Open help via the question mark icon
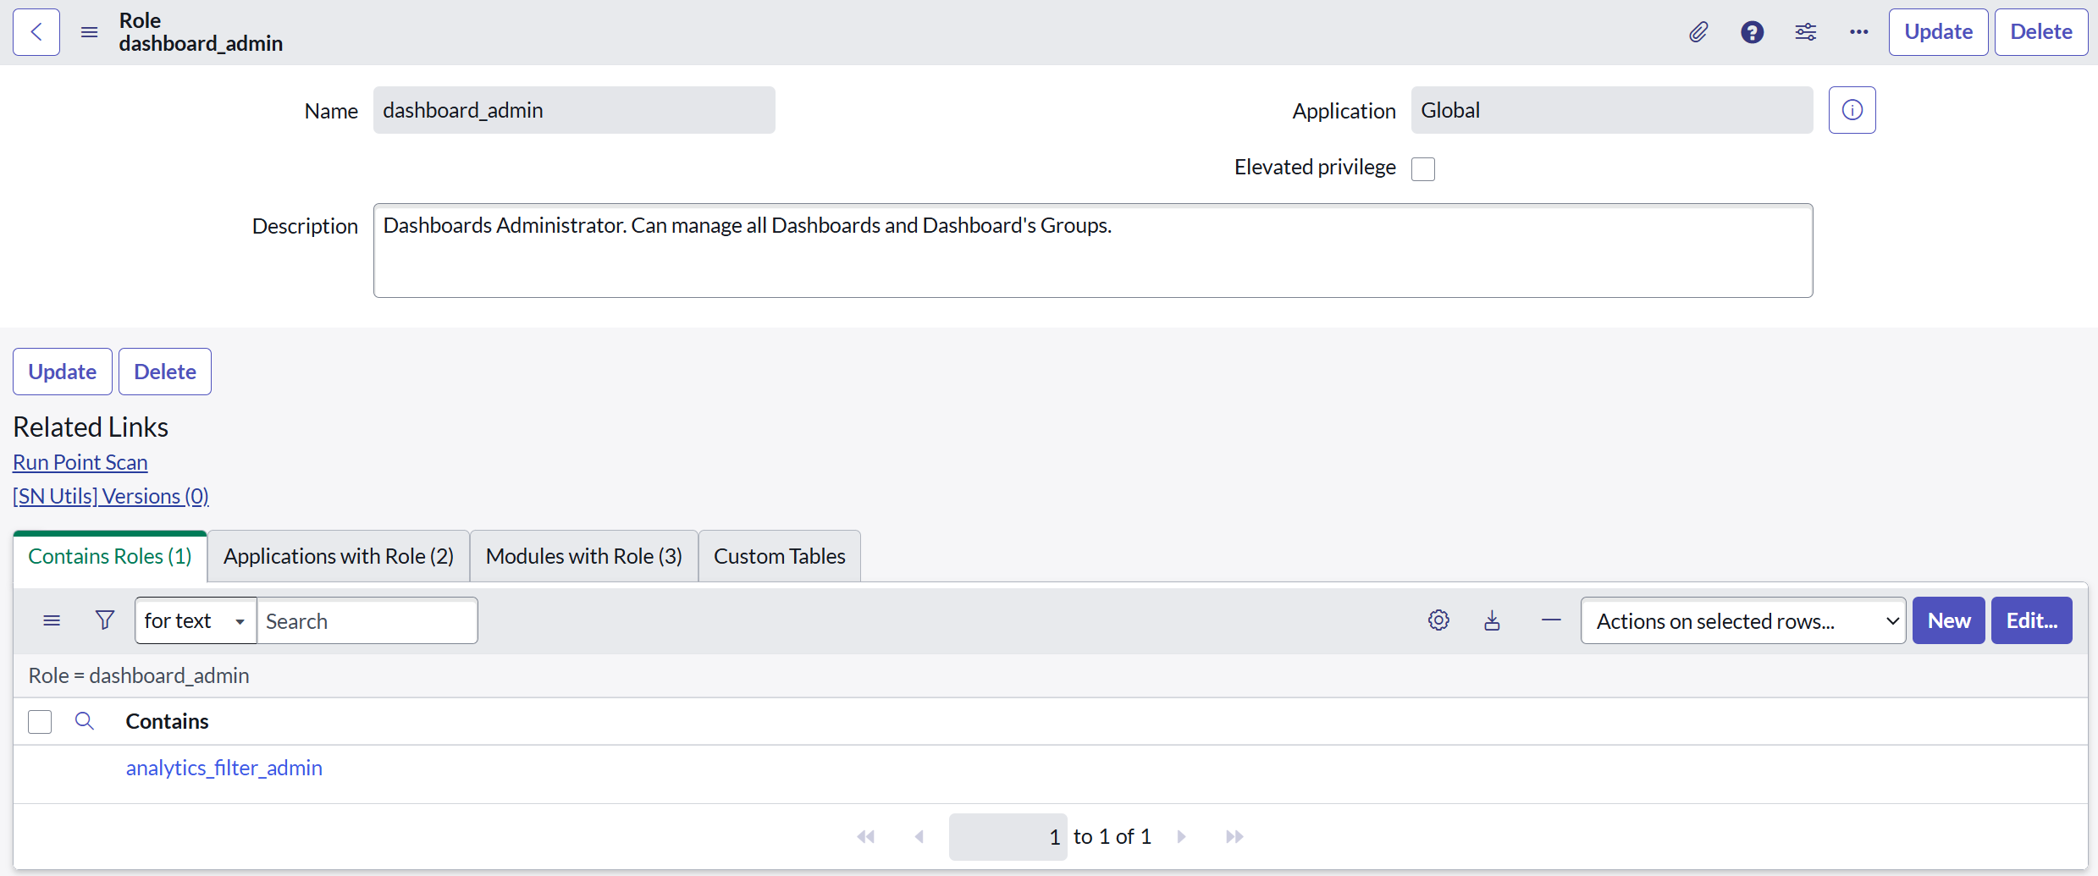This screenshot has height=876, width=2098. [x=1752, y=32]
